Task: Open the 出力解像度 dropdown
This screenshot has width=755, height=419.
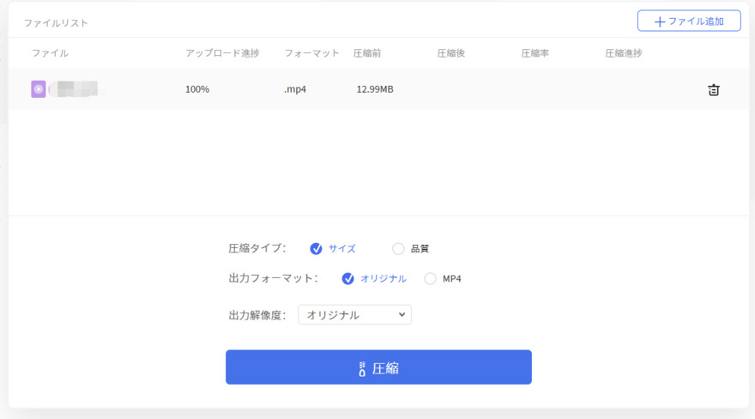Action: tap(355, 314)
